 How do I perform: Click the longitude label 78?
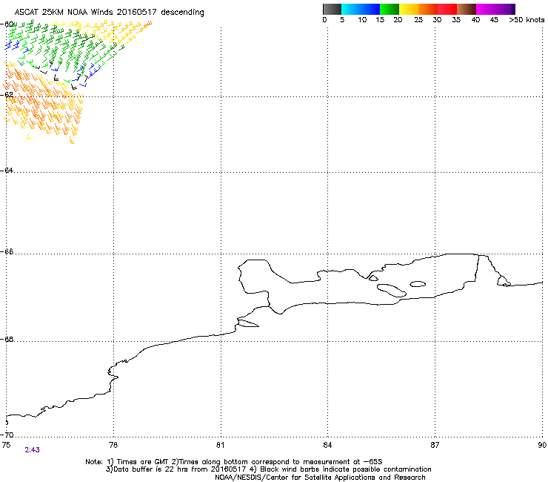[x=113, y=445]
